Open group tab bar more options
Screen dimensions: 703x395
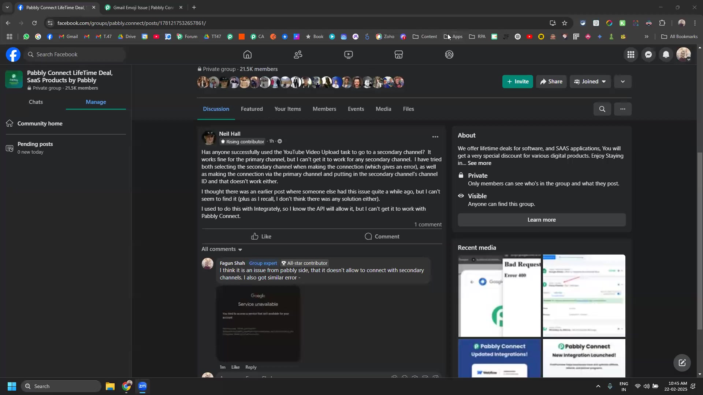click(x=623, y=109)
